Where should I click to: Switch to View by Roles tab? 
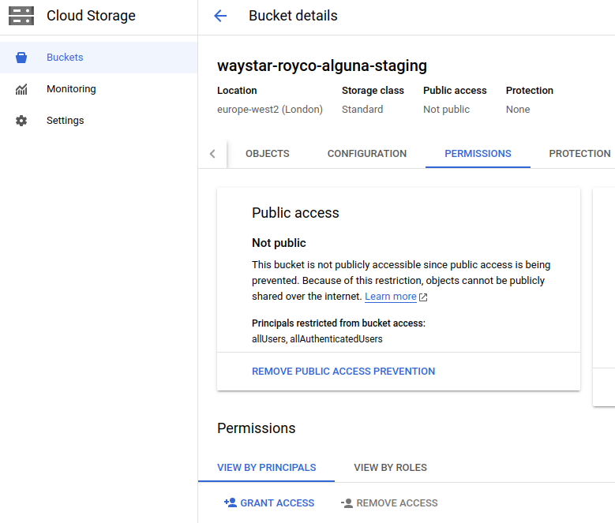pyautogui.click(x=390, y=468)
